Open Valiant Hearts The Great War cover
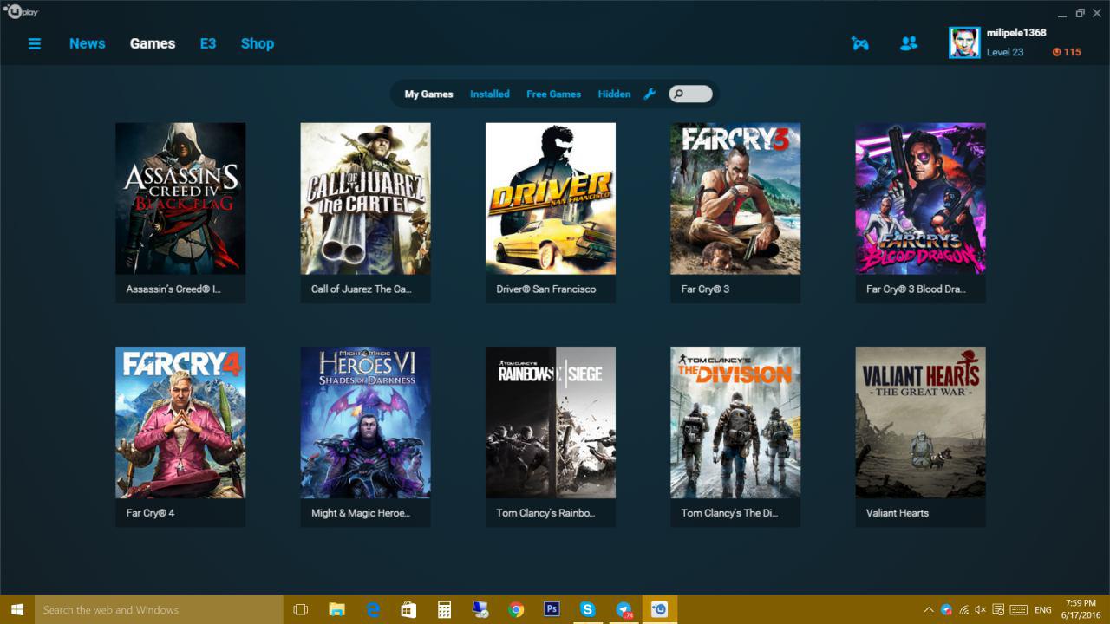This screenshot has width=1110, height=624. pos(920,423)
